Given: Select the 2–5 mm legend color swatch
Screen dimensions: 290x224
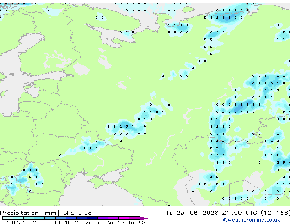Looking at the screenshot, I should click(x=39, y=218).
